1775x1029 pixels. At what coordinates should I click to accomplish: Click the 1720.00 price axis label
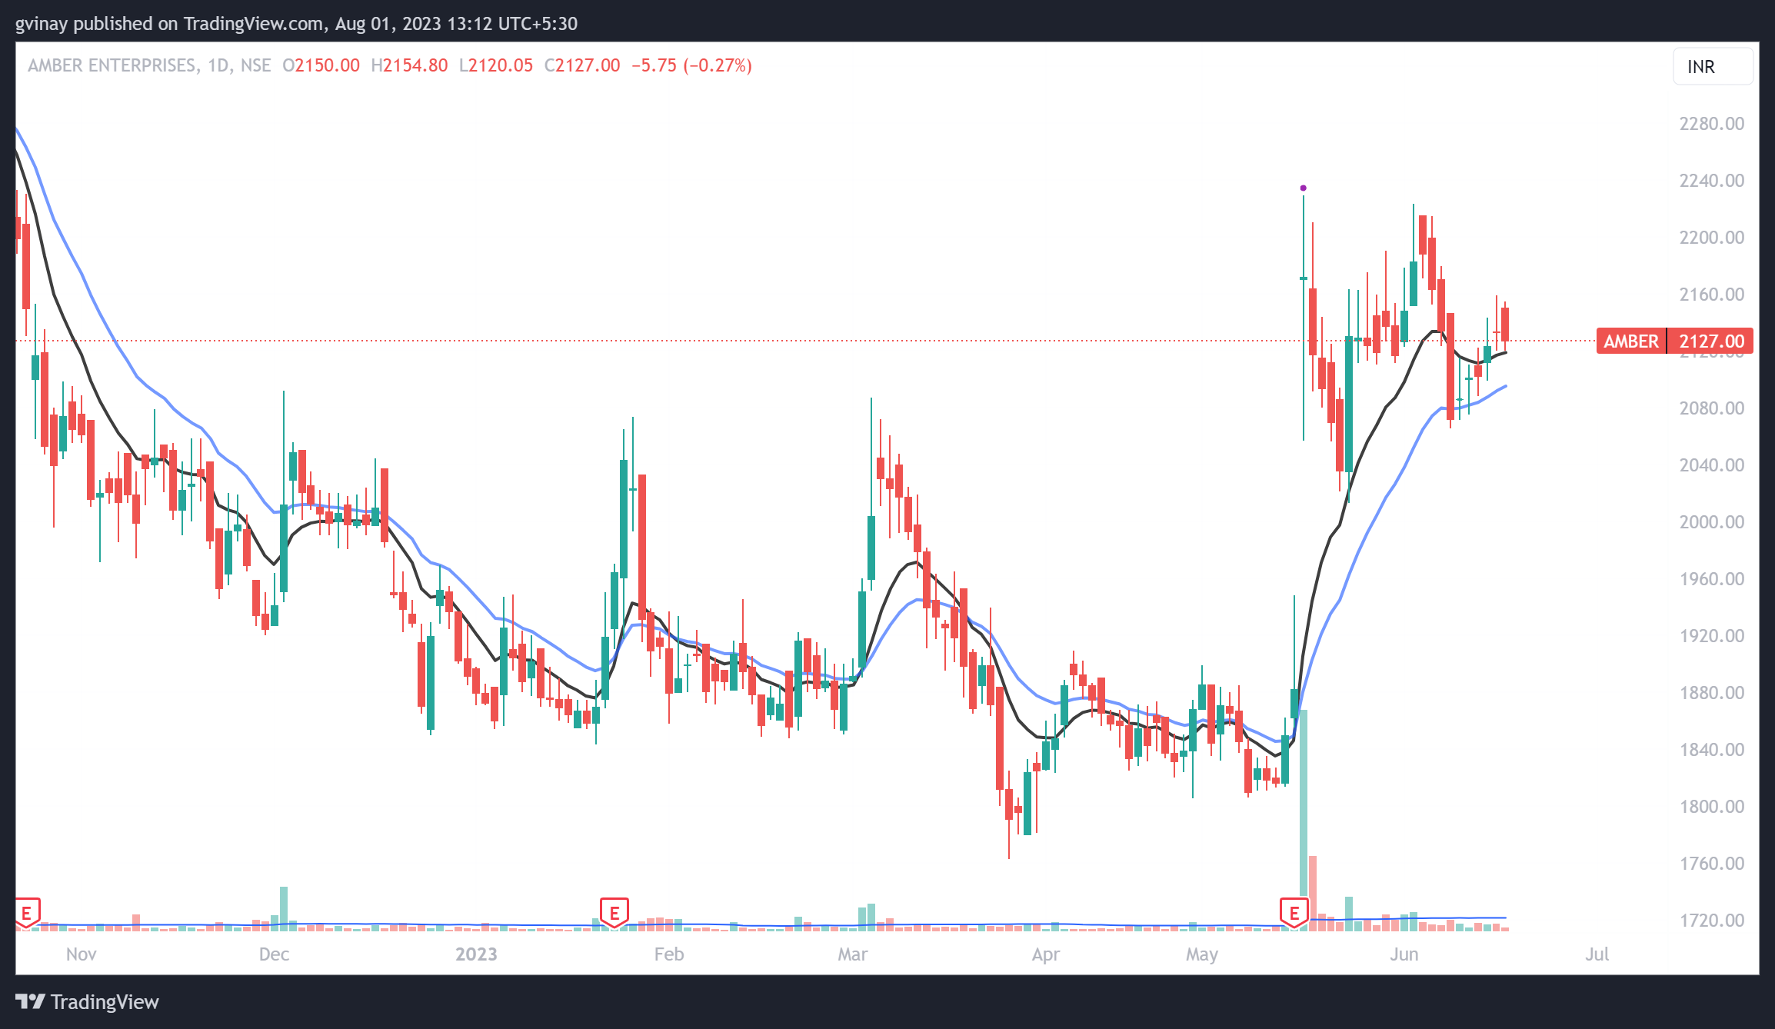tap(1711, 921)
